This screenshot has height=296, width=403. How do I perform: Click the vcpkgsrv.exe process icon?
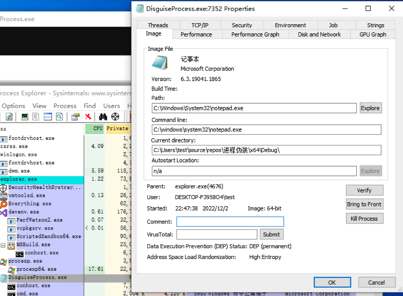coord(11,229)
